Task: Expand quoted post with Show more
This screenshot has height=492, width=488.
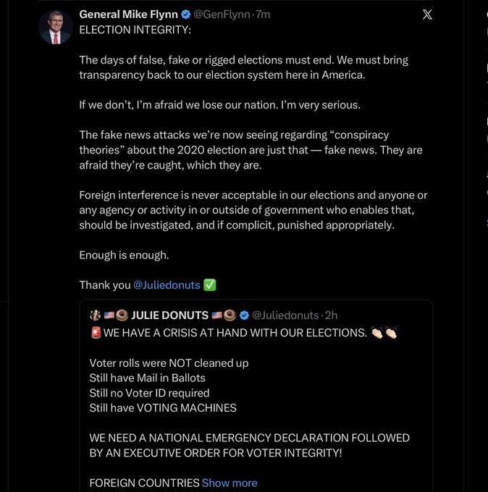Action: (x=230, y=483)
